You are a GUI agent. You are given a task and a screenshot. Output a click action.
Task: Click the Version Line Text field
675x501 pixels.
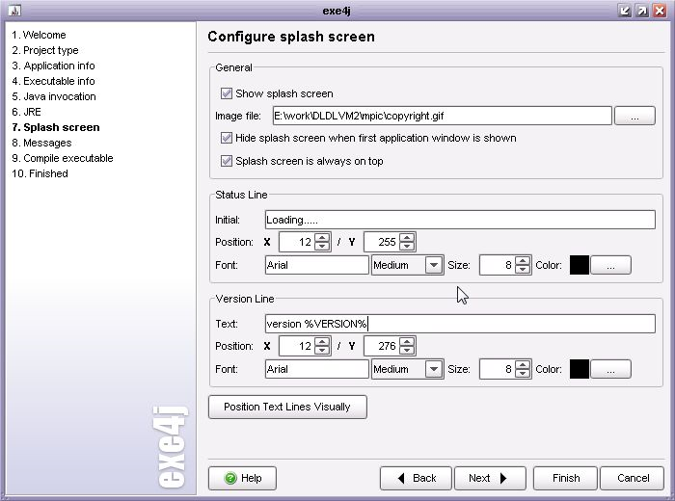tap(460, 324)
